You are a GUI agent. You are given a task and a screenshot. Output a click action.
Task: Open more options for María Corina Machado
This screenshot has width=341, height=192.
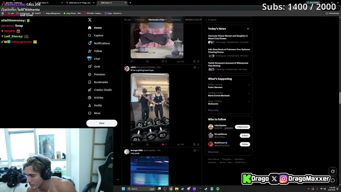coord(249,93)
